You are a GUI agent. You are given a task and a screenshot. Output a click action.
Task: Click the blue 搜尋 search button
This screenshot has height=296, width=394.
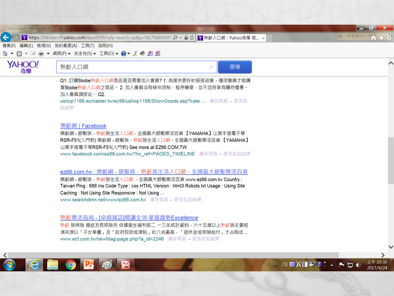tap(235, 67)
